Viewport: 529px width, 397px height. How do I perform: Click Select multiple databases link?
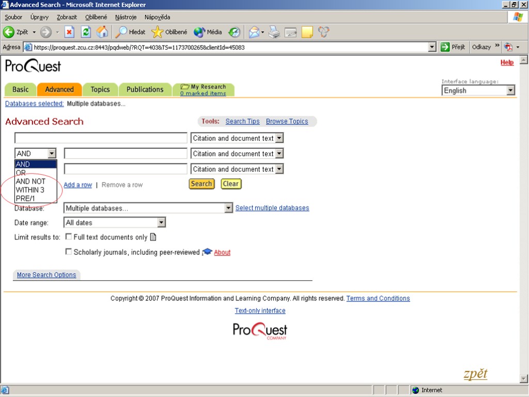(x=272, y=208)
